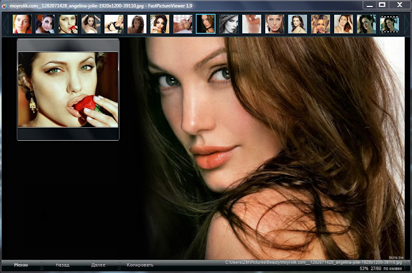Select first thumbnail, woman in red top
The width and height of the screenshot is (412, 273).
coord(22,24)
